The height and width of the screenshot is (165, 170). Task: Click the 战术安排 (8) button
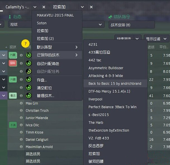point(132,25)
